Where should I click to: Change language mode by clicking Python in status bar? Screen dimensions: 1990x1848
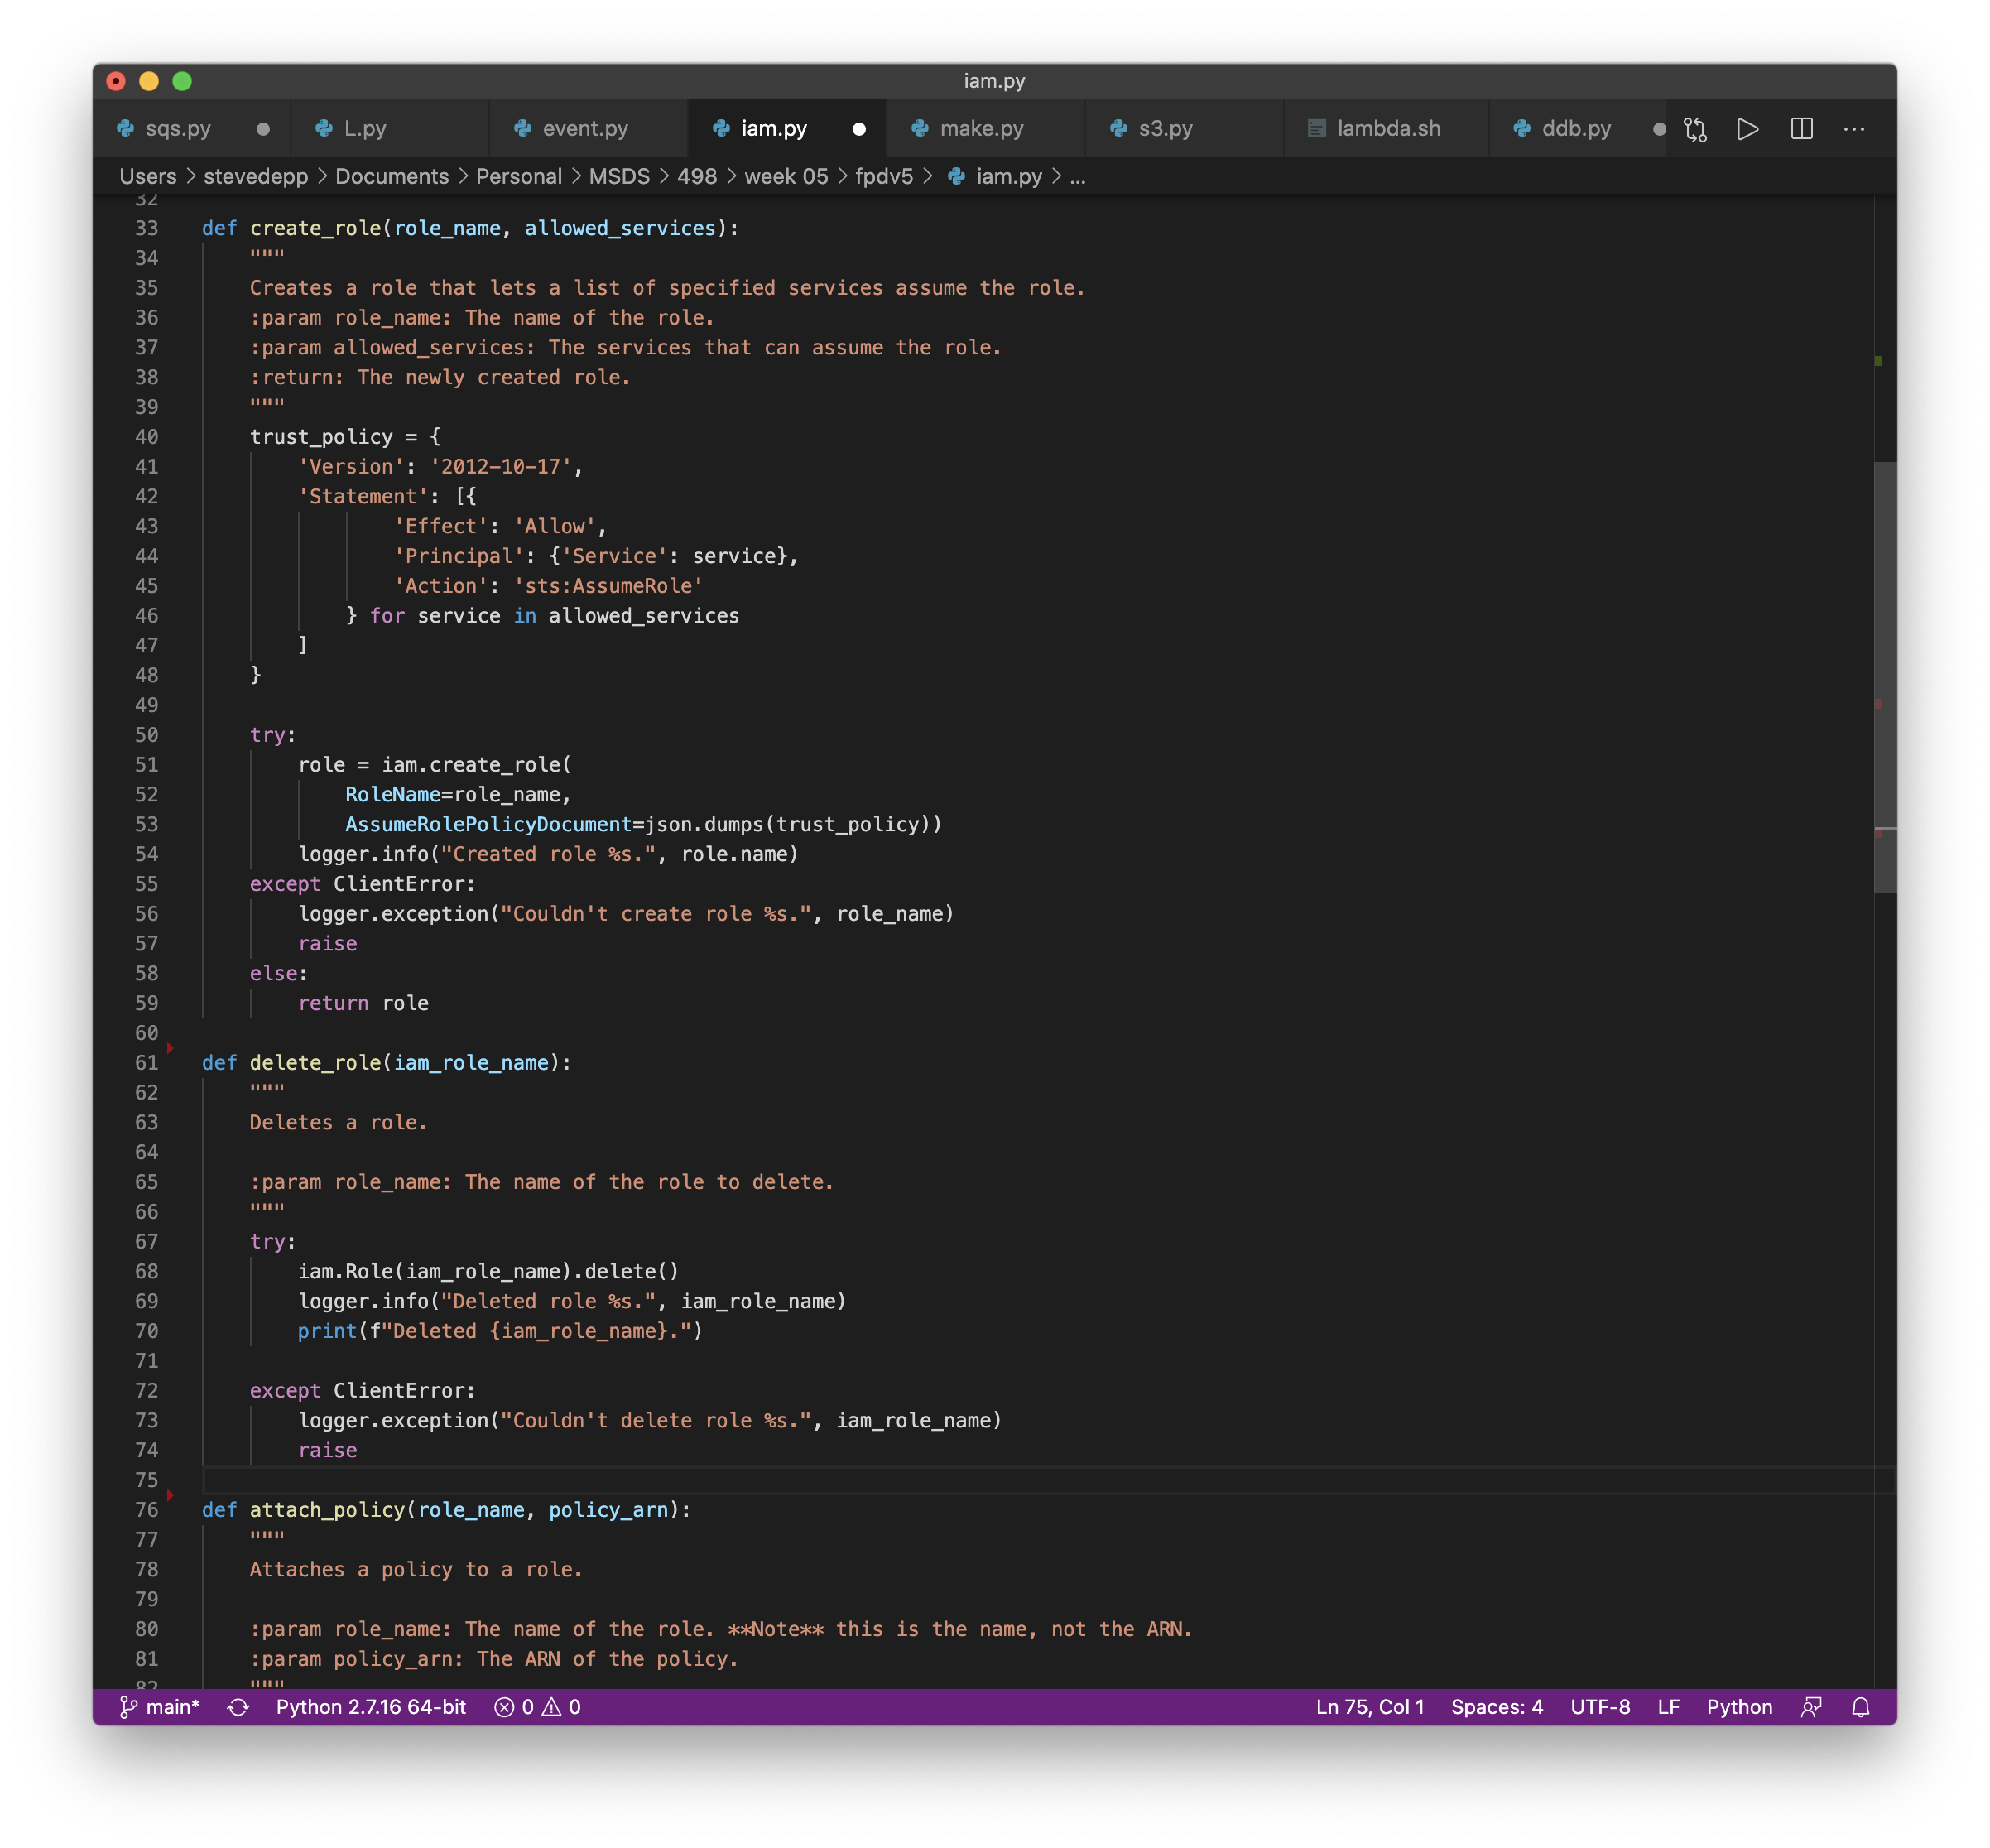point(1739,1707)
